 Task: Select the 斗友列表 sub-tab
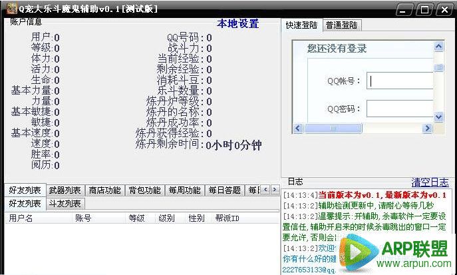(65, 204)
